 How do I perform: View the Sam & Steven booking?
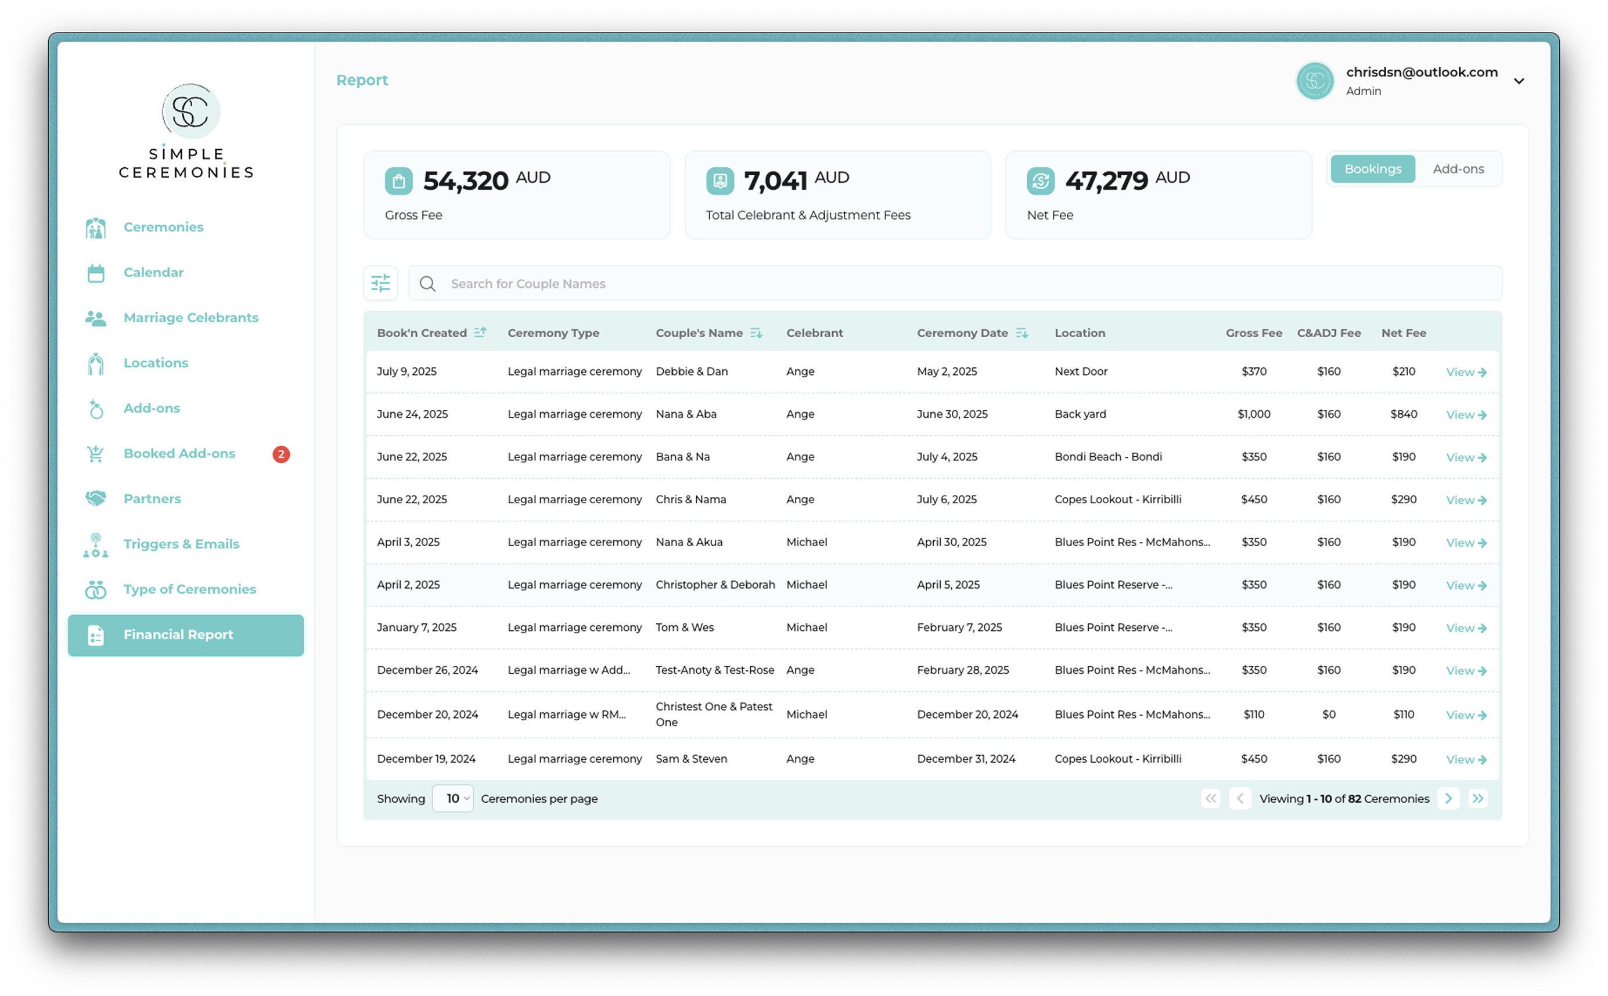click(1467, 761)
